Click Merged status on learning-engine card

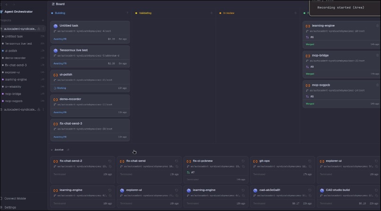tap(310, 44)
